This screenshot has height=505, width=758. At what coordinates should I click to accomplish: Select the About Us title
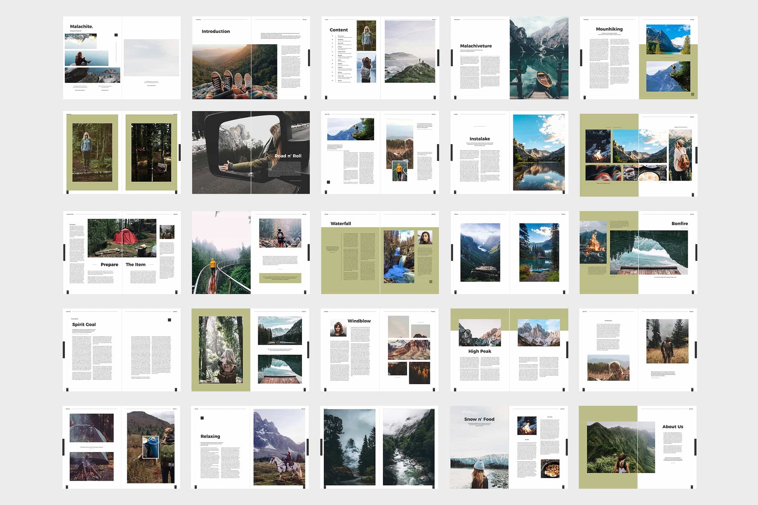coord(673,427)
